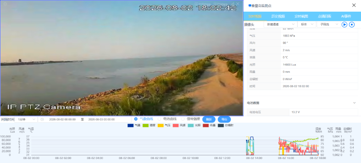Viewport: 361px width, 163px height.
Task: Open the 子码流 stream dropdown
Action: 329,24
